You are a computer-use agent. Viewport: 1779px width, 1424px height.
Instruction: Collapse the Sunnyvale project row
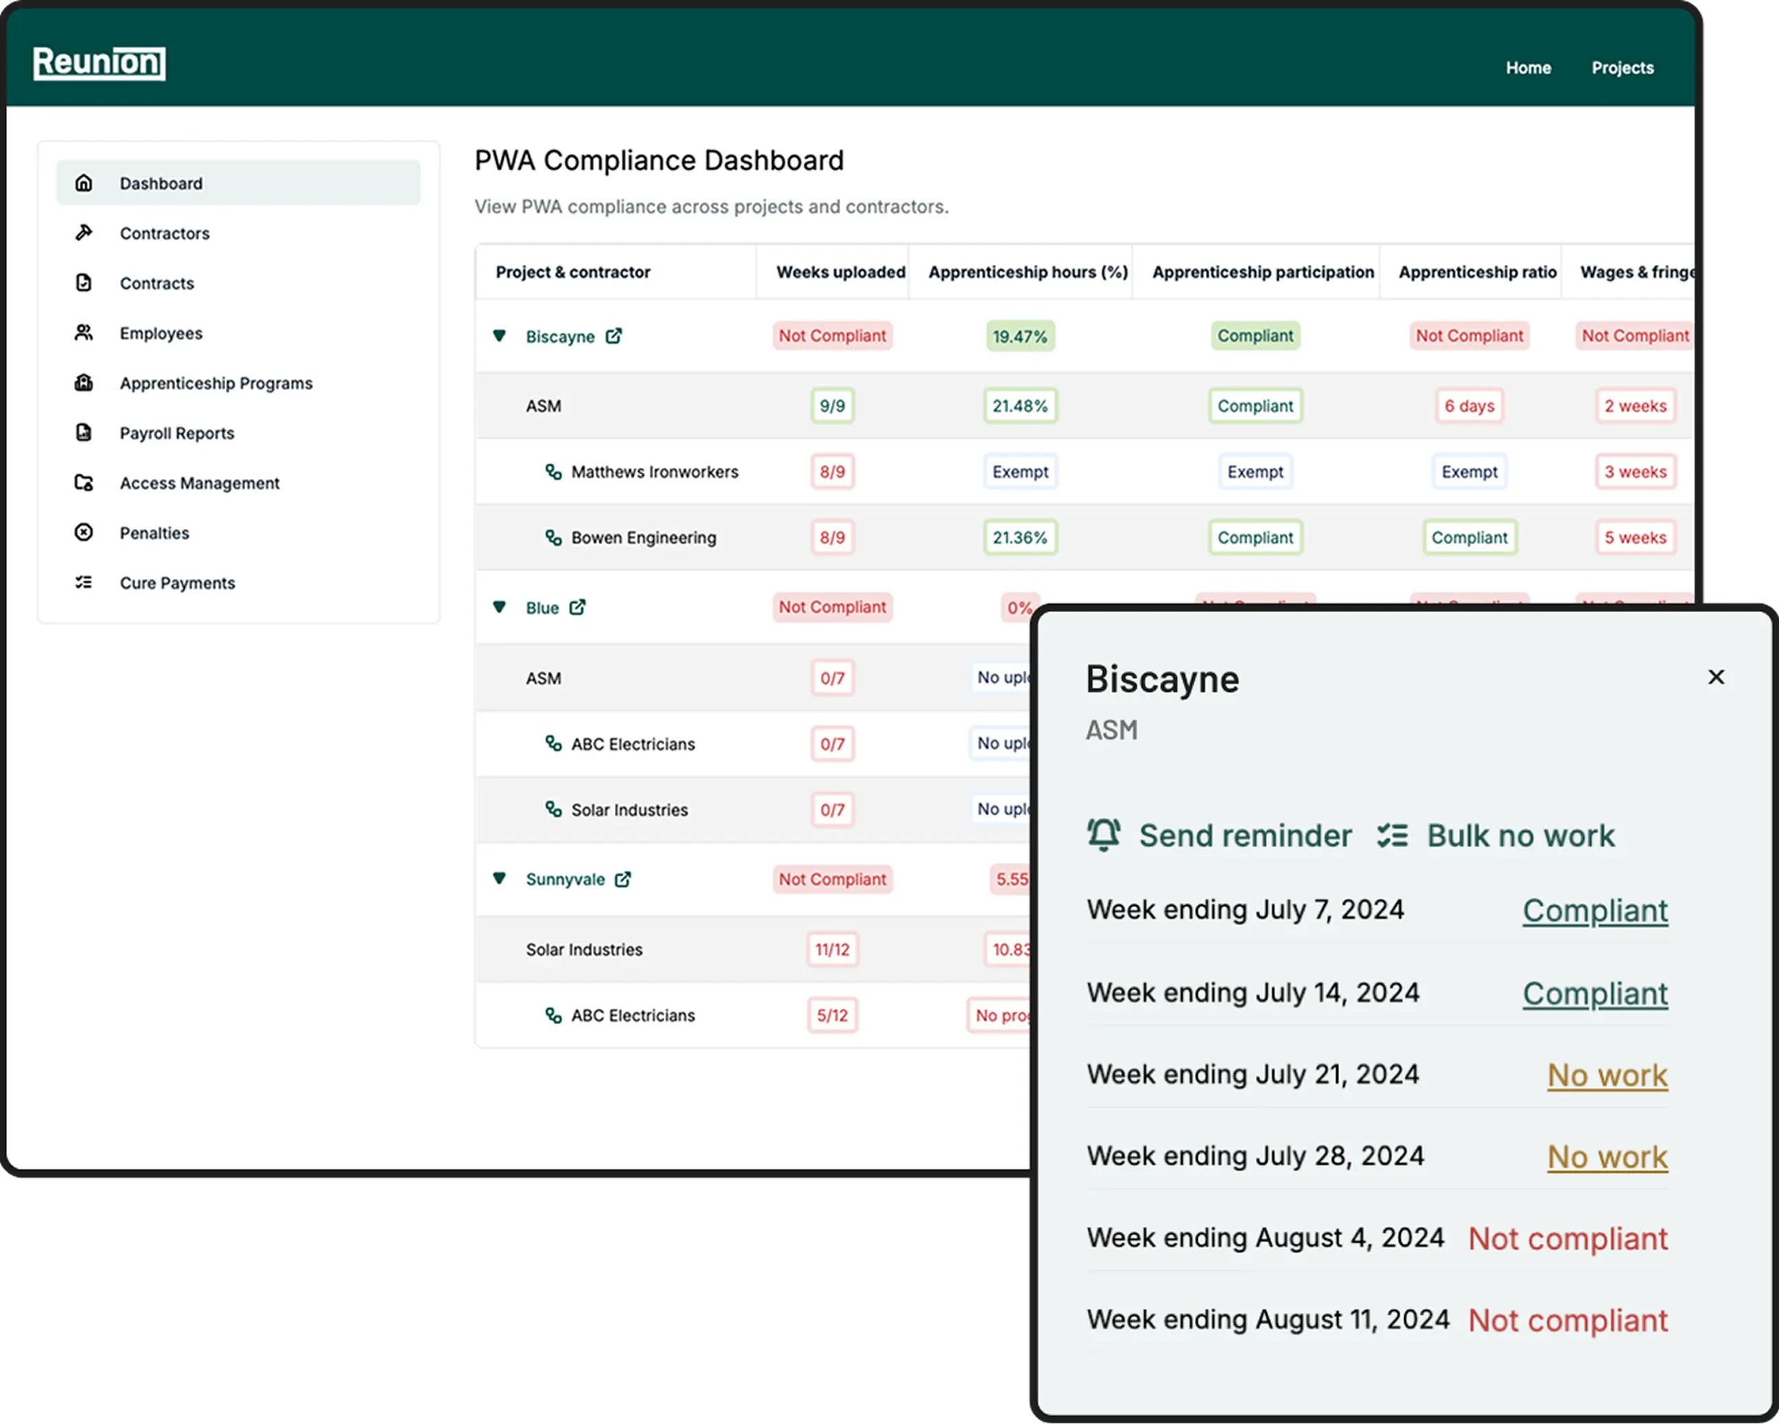pyautogui.click(x=499, y=878)
